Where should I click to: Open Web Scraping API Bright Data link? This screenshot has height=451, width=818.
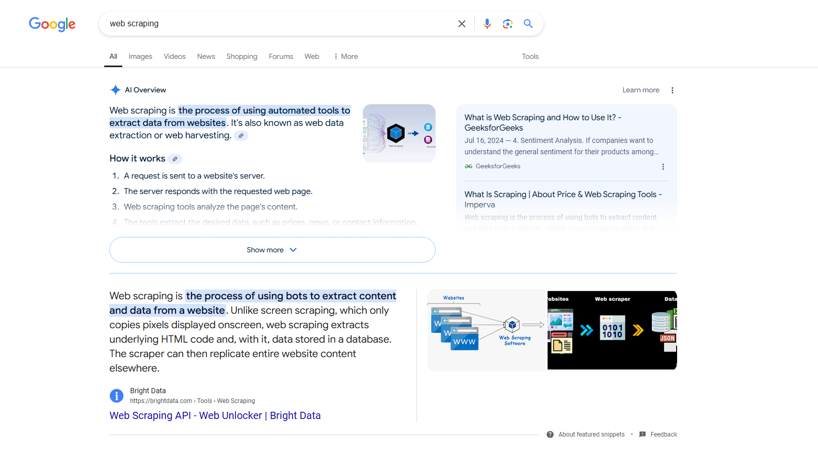click(x=215, y=415)
